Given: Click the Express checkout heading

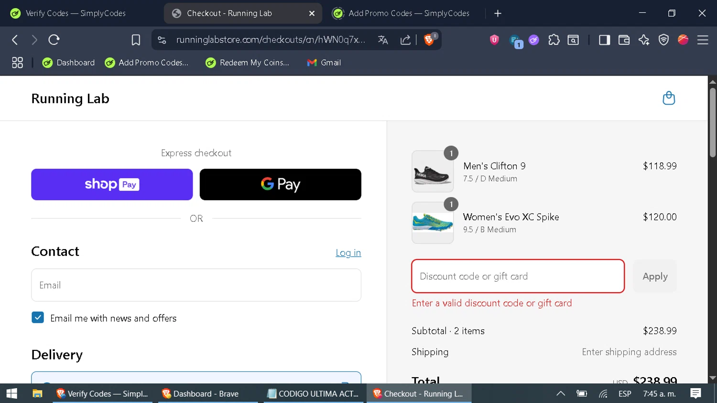Looking at the screenshot, I should [196, 153].
